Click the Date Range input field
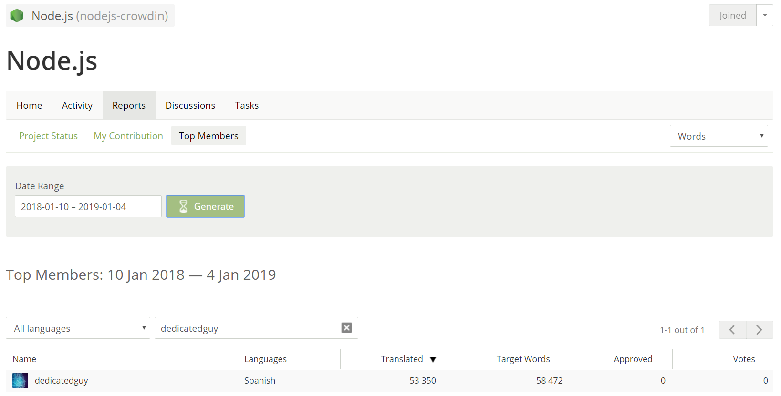The image size is (781, 396). pos(88,206)
